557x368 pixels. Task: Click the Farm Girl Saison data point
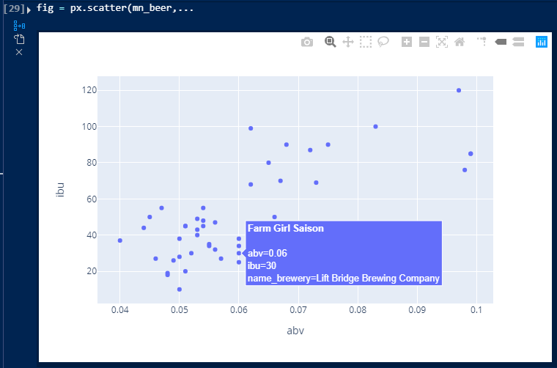[239, 253]
